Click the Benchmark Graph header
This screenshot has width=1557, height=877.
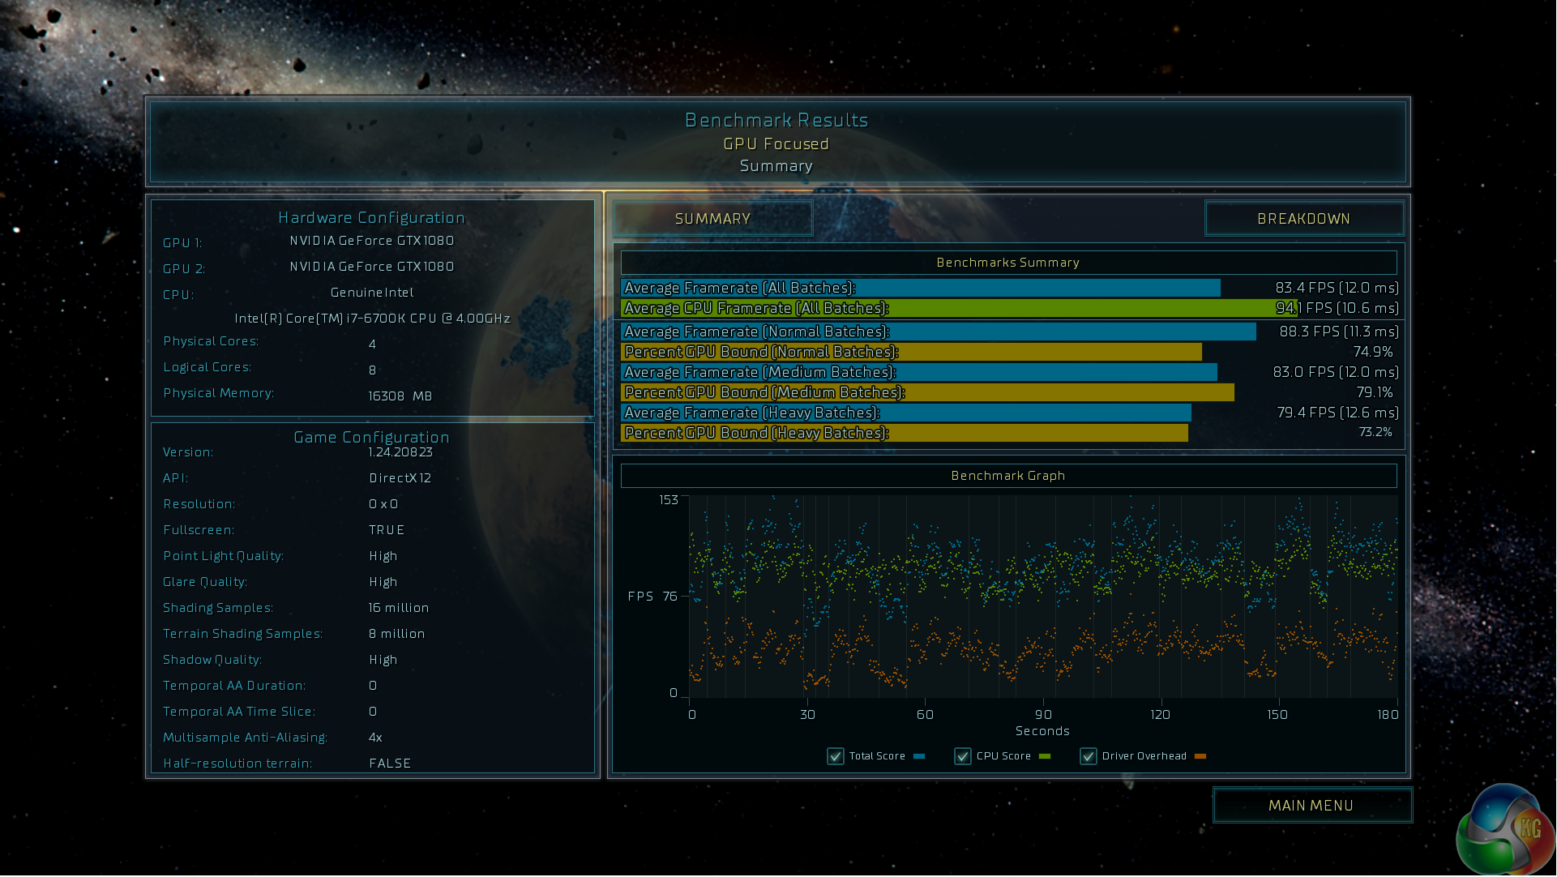(x=1008, y=477)
